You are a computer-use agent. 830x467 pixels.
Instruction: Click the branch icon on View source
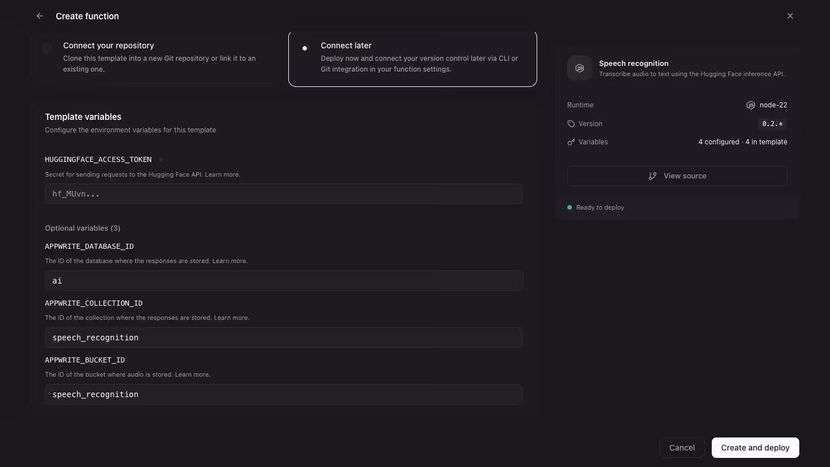pyautogui.click(x=653, y=176)
